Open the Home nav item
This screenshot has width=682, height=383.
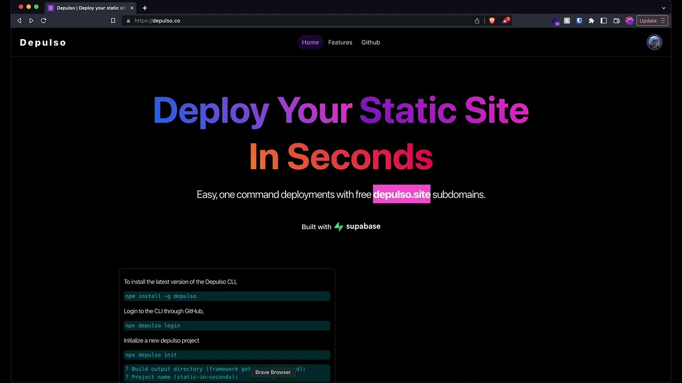click(310, 43)
